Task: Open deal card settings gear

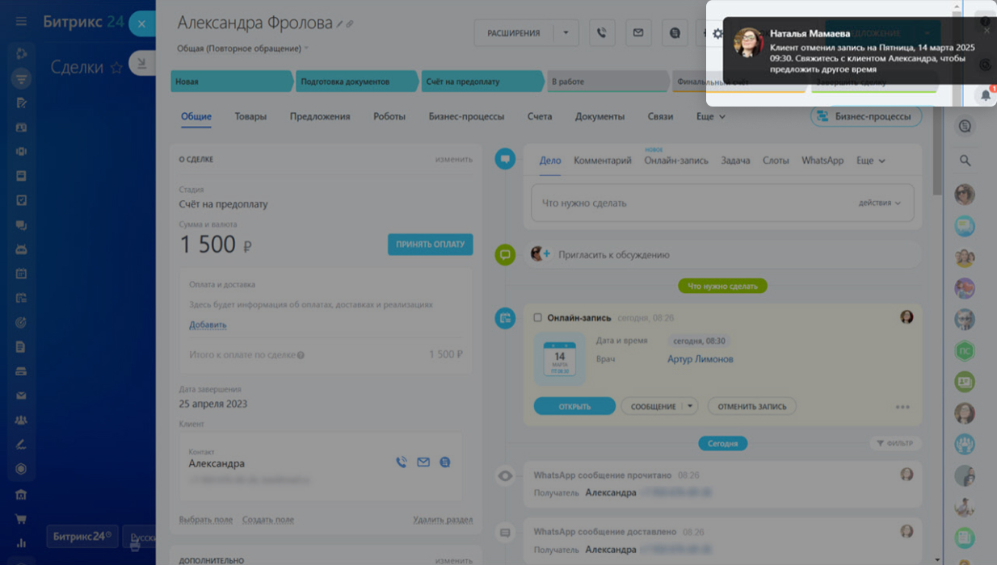Action: [x=717, y=33]
